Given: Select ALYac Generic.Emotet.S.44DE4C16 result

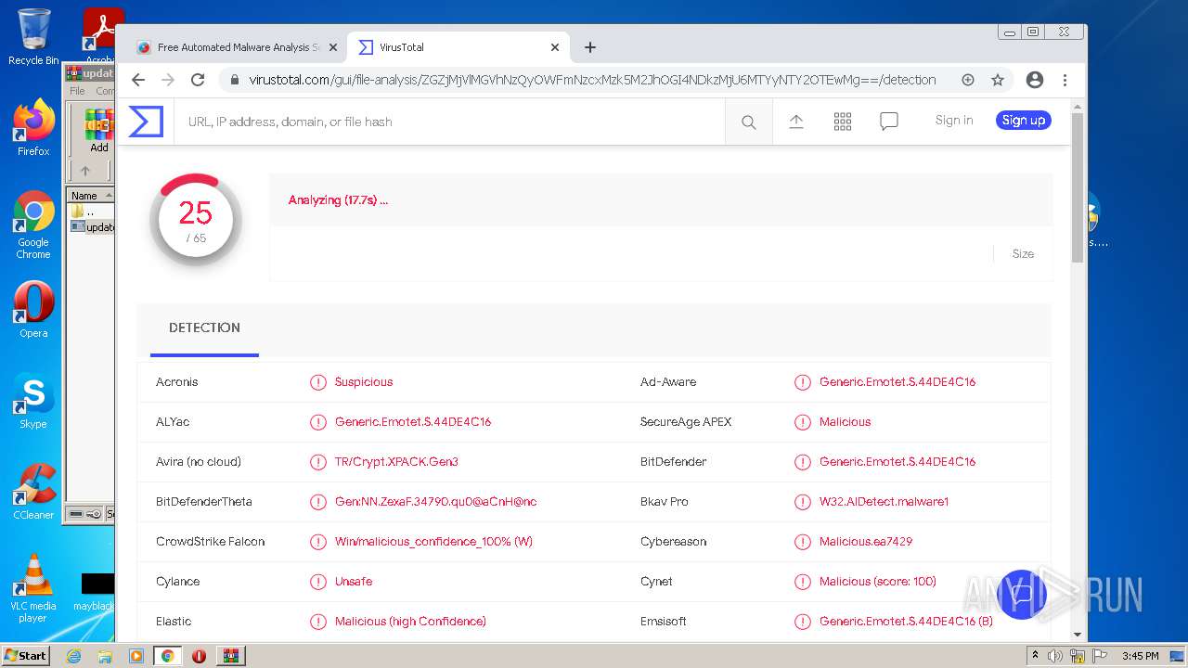Looking at the screenshot, I should (x=413, y=422).
